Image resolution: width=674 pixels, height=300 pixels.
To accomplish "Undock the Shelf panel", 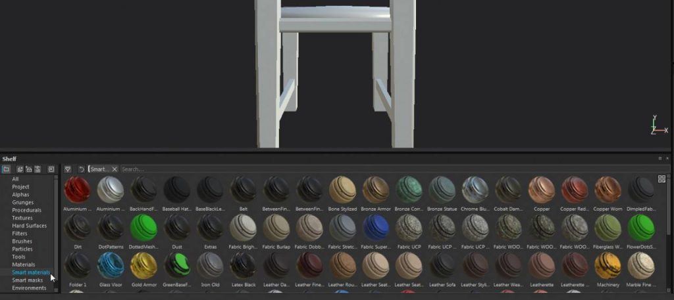I will 660,159.
